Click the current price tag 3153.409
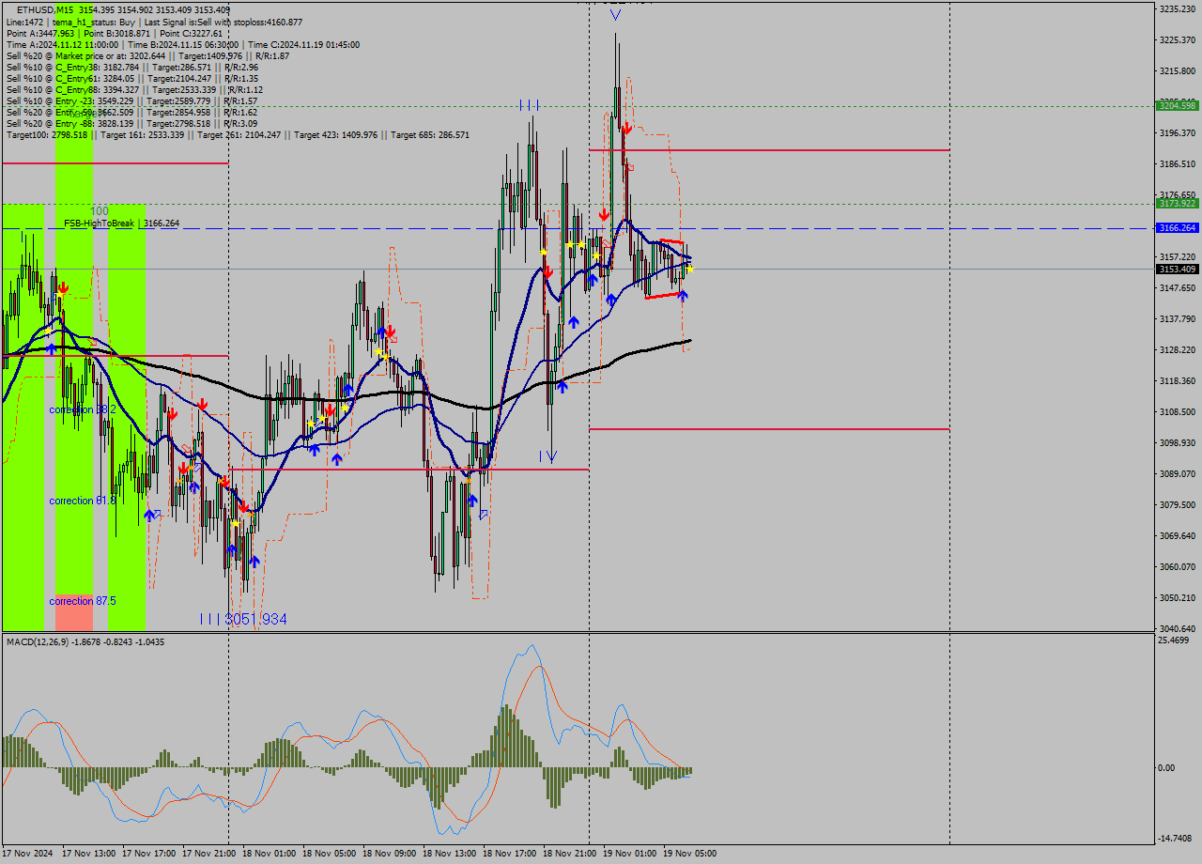The height and width of the screenshot is (864, 1202). (1177, 269)
